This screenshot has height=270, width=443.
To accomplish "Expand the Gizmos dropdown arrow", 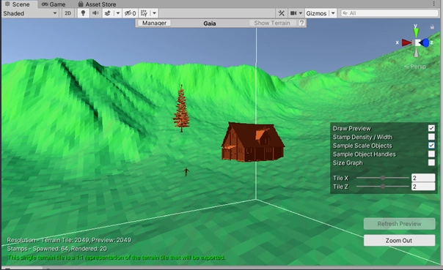I will tap(333, 13).
